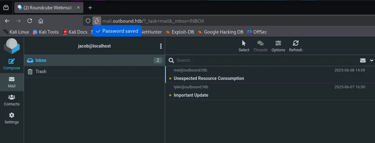The image size is (375, 143).
Task: Open the Unexpected Resource Consumption email
Action: pos(209,78)
